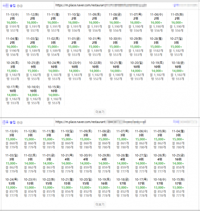Open the top m.place.naver.com restaurant URL
Viewport: 200px width, 211px height.
(x=80, y=6)
